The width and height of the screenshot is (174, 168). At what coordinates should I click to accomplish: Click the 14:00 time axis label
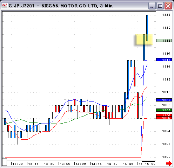pos(81,164)
